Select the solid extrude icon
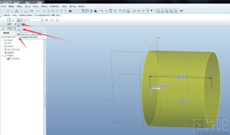The height and width of the screenshot is (135, 230). pyautogui.click(x=9, y=20)
